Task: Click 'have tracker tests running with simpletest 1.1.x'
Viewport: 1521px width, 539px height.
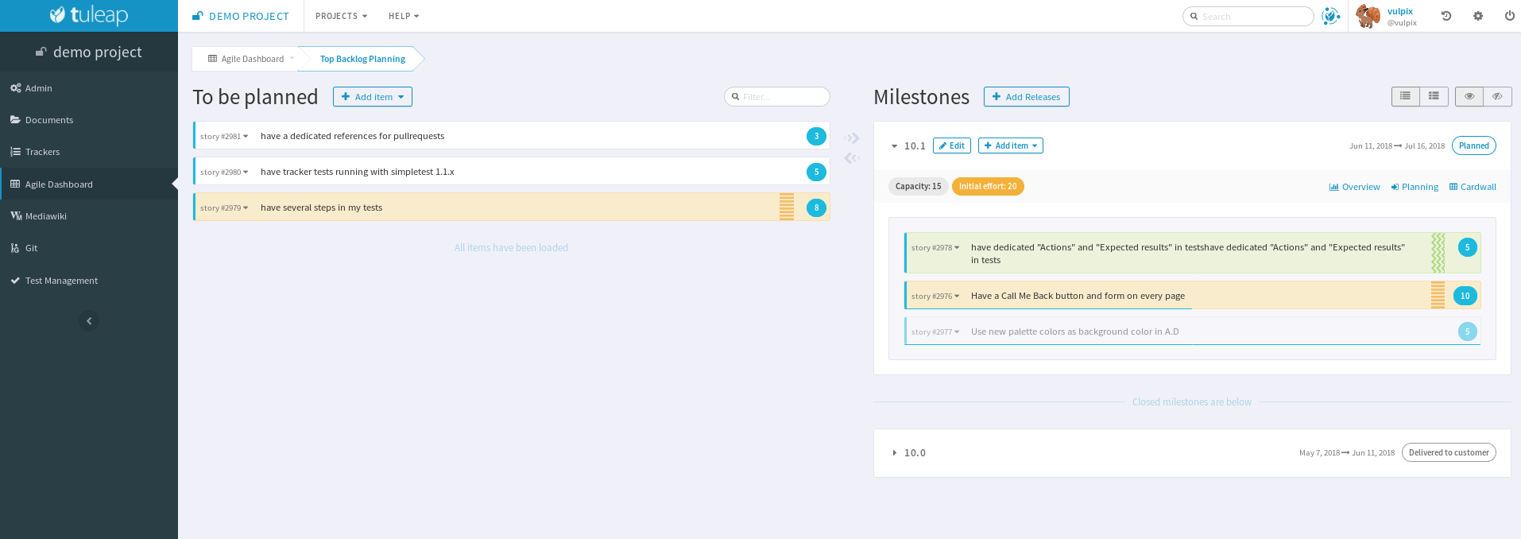Action: 358,172
